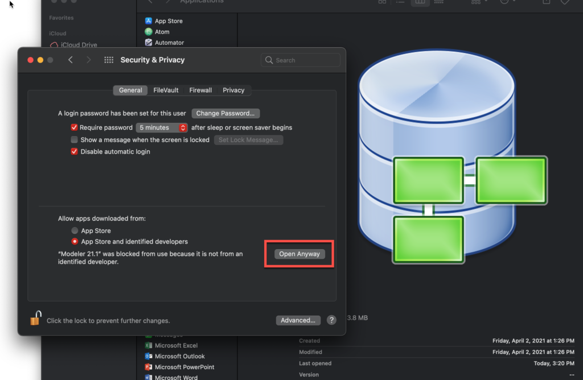The image size is (583, 380).
Task: Open iCloud Drive in Finder sidebar
Action: click(73, 45)
